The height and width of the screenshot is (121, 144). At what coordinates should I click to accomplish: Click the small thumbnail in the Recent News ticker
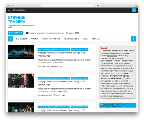27,33
